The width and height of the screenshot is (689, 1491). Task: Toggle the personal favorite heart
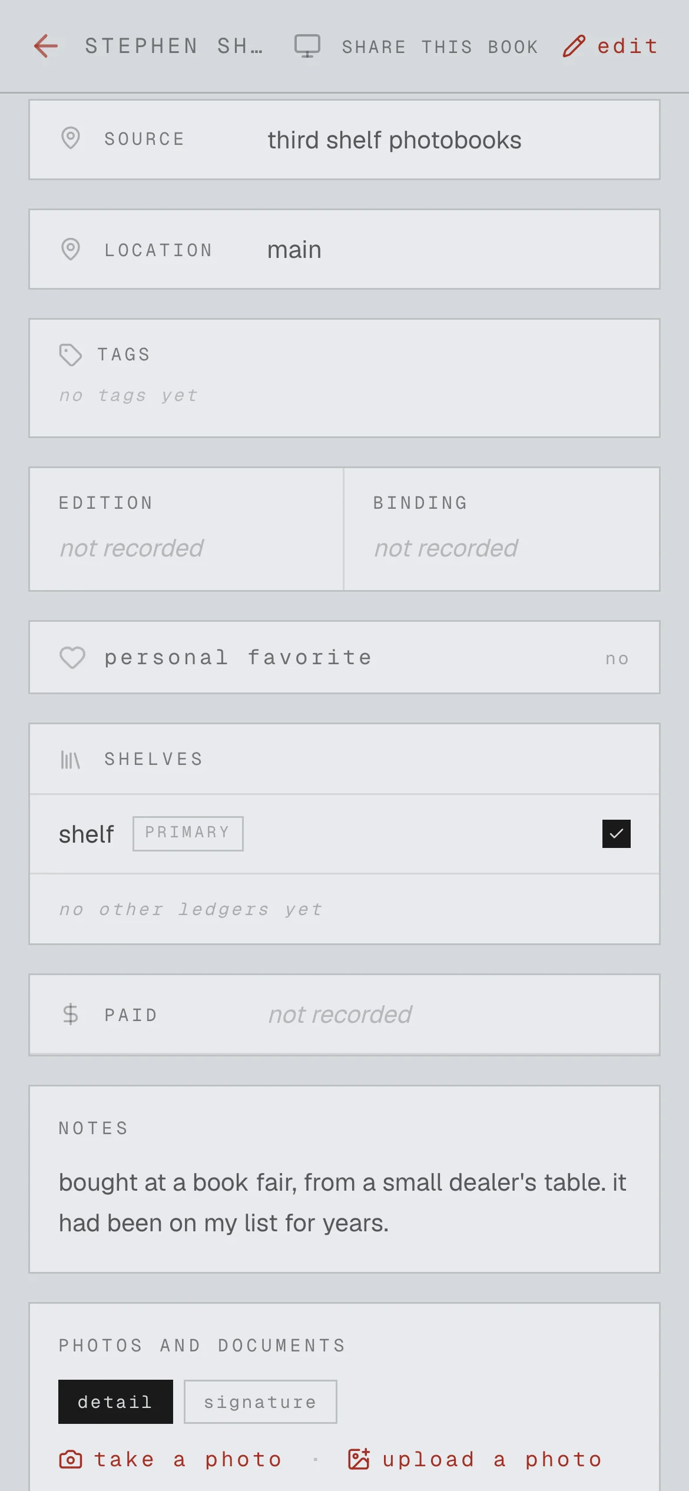(x=72, y=658)
